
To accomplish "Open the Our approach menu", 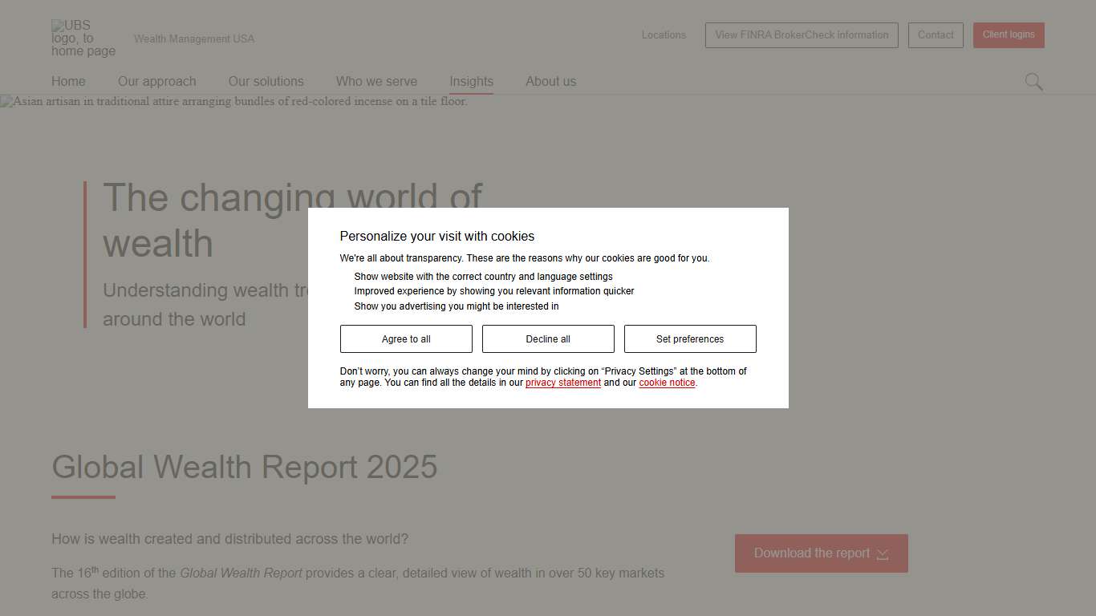I will (157, 81).
